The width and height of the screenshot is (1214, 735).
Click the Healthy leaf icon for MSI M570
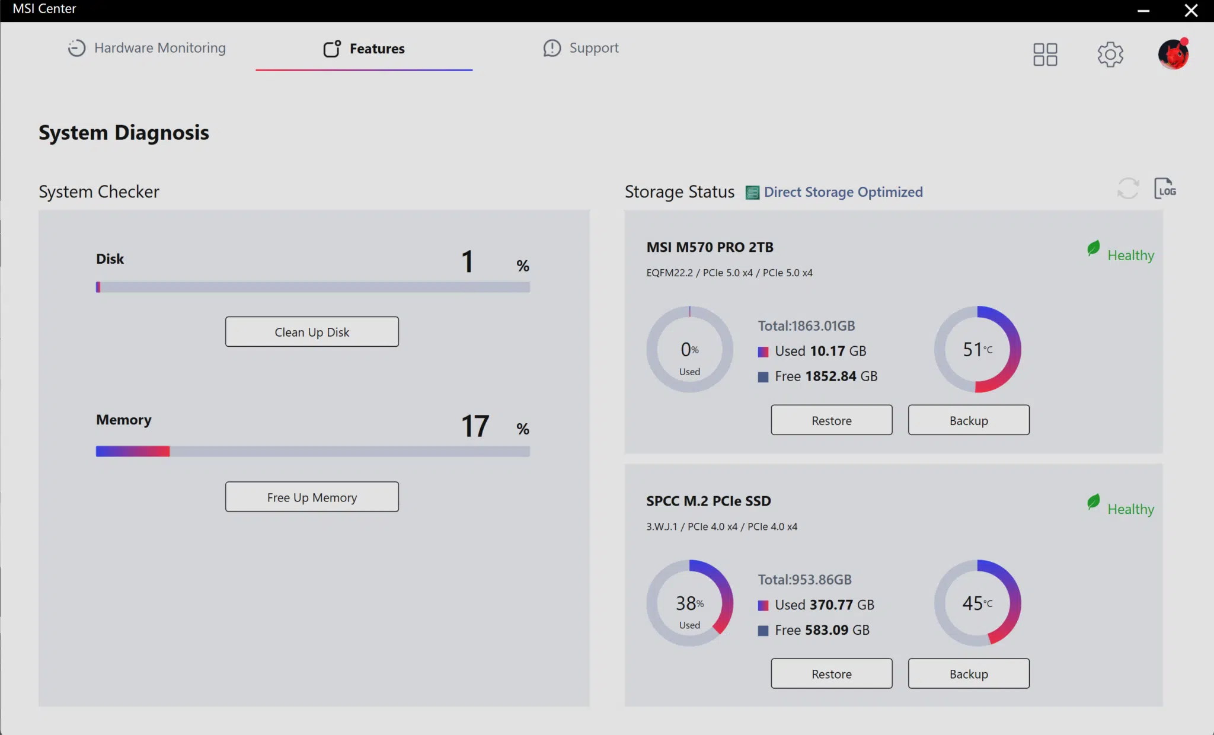click(1094, 248)
